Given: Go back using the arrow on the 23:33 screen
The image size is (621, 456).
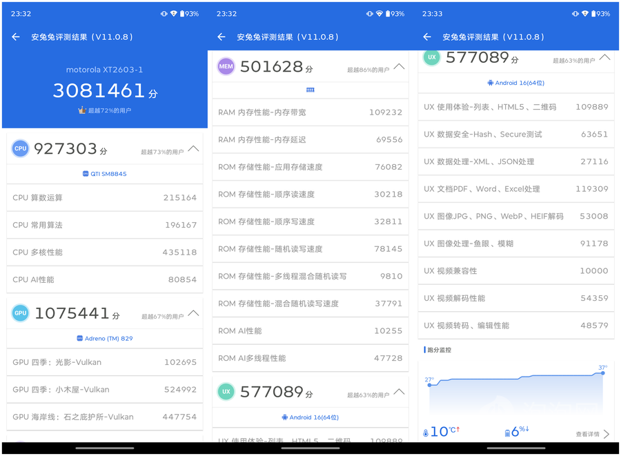Looking at the screenshot, I should coord(427,37).
